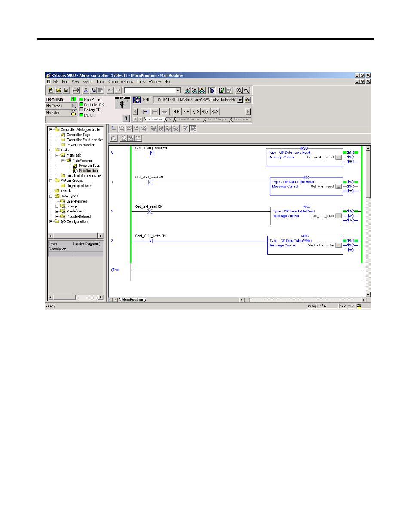Click the ladder editor vertical scrollbar thumb

368,174
